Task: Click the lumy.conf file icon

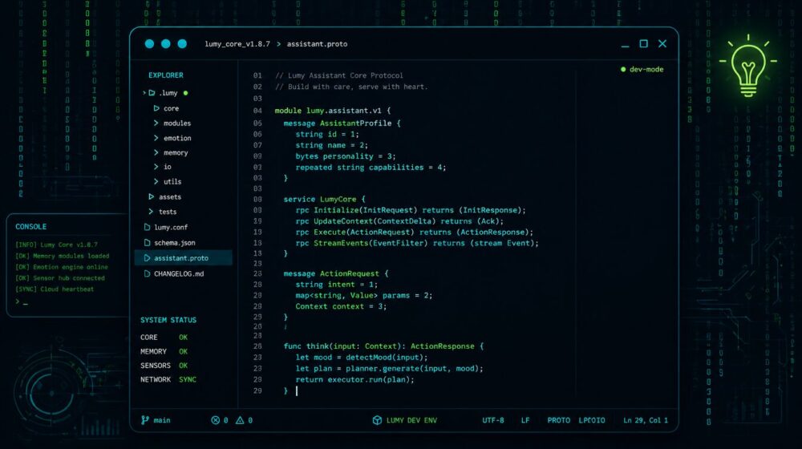Action: [147, 228]
